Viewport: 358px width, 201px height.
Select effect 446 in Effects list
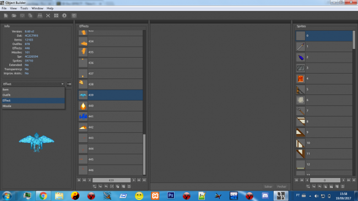(x=111, y=170)
